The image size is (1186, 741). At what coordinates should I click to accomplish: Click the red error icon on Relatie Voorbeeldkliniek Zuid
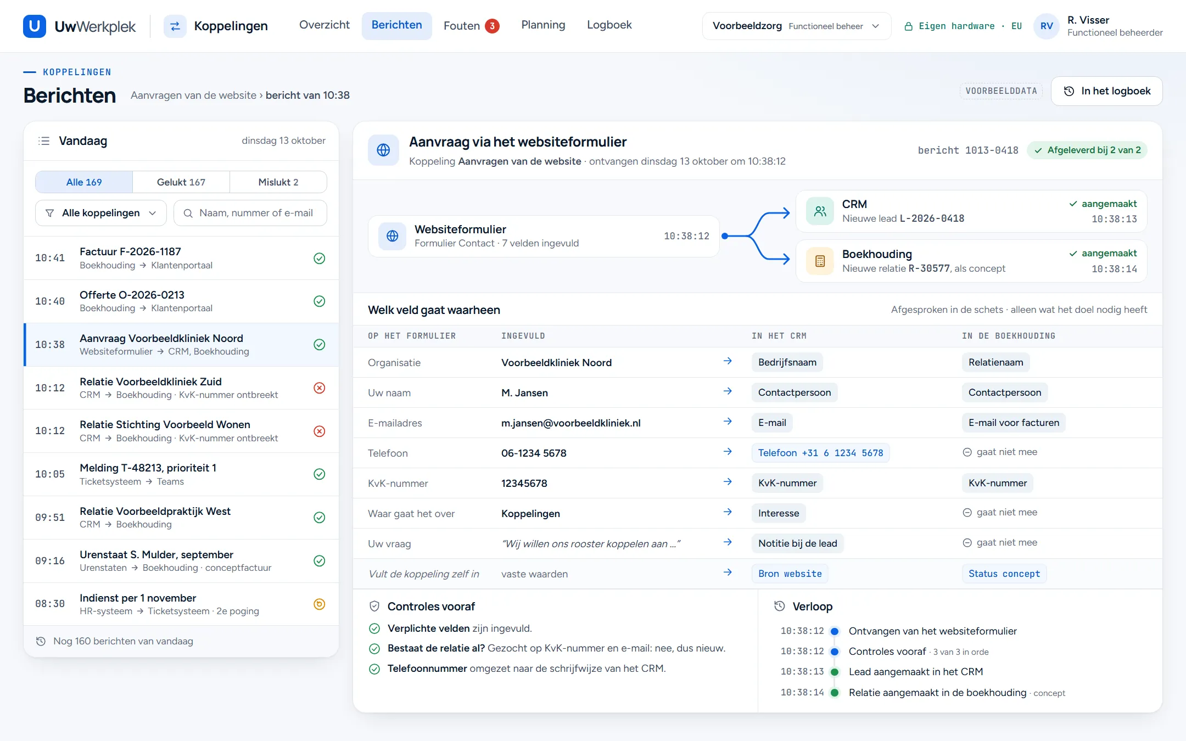319,388
